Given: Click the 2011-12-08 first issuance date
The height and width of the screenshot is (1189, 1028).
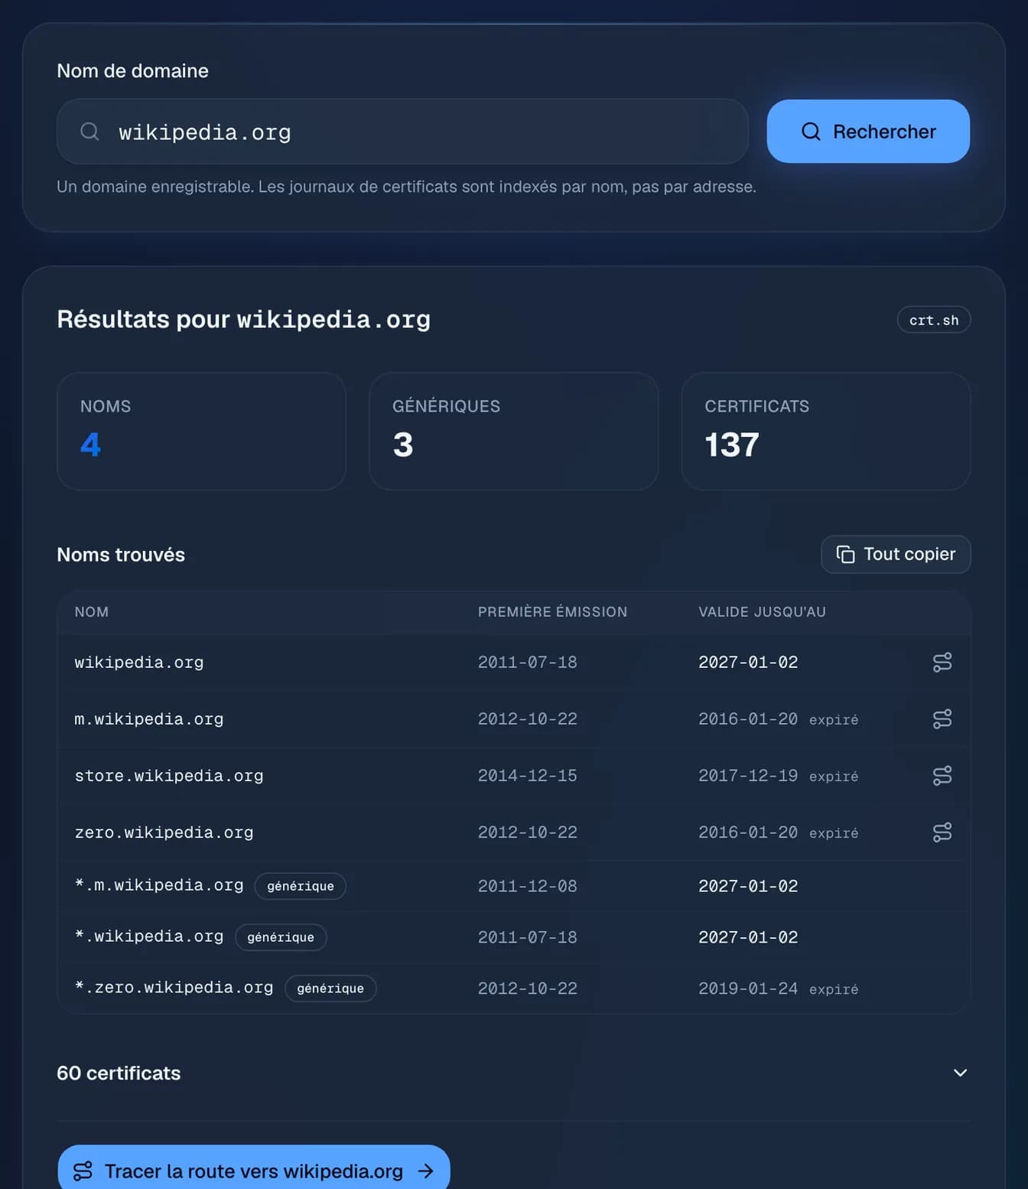Looking at the screenshot, I should 528,886.
